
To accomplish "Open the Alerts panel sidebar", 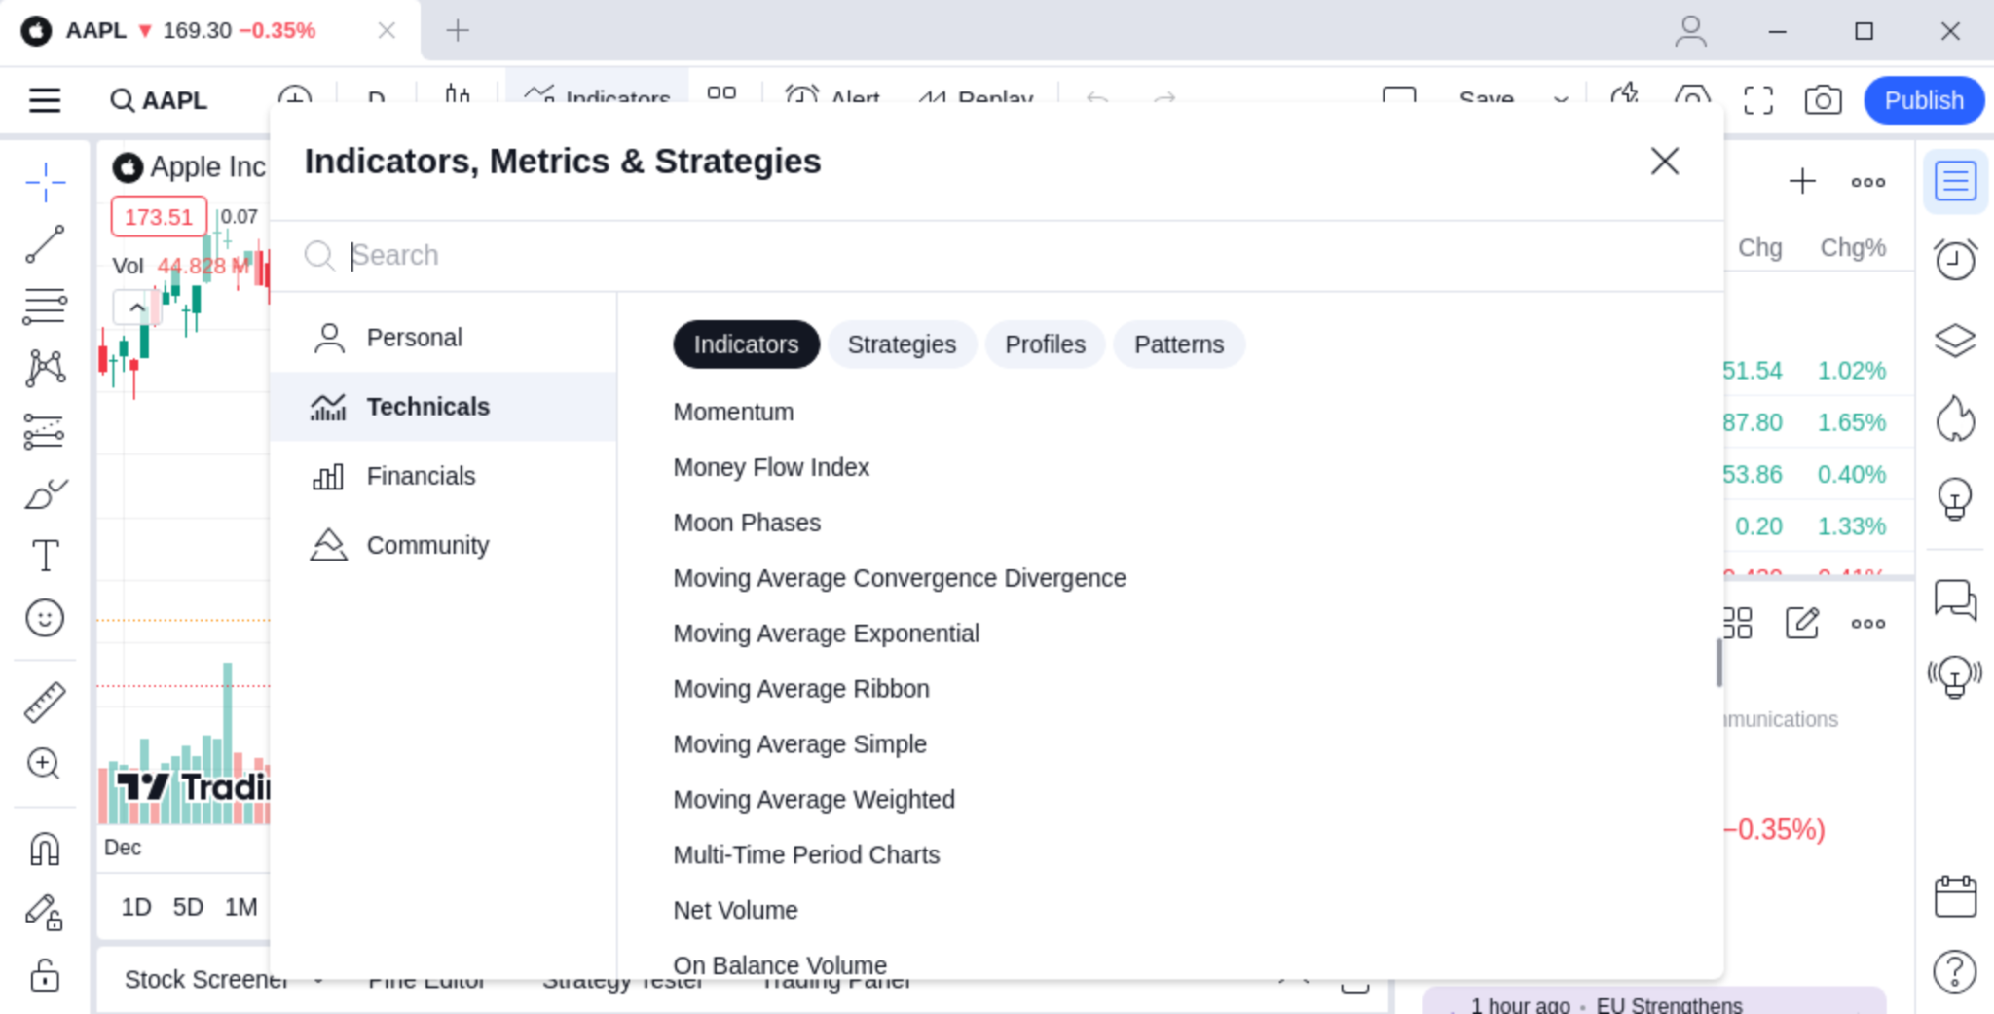I will pyautogui.click(x=1957, y=260).
